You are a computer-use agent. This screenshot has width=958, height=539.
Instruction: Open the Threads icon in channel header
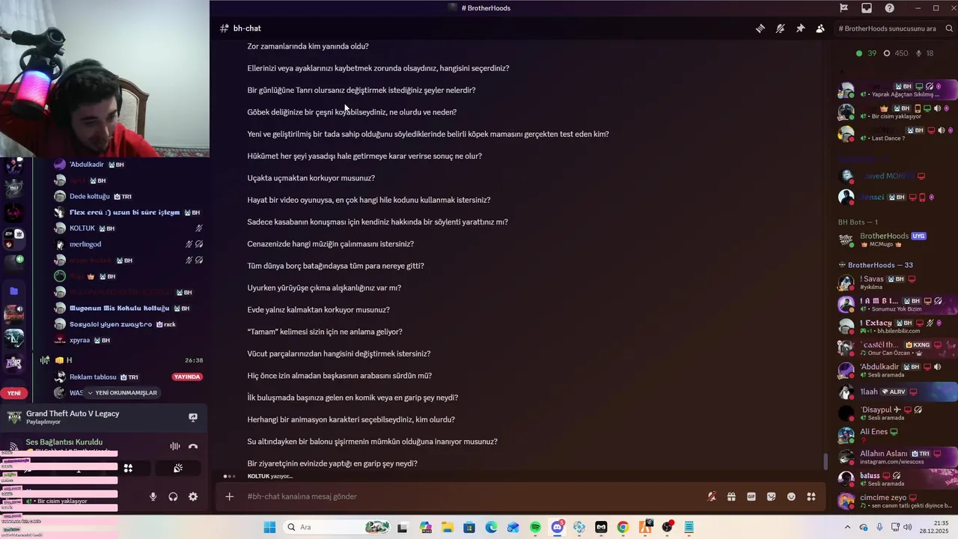[760, 28]
